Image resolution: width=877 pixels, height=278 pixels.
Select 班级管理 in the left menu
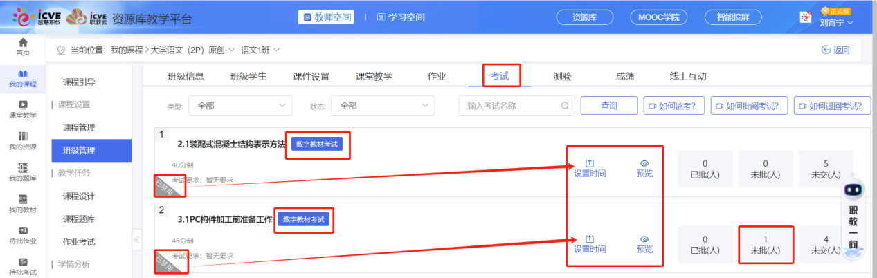91,150
